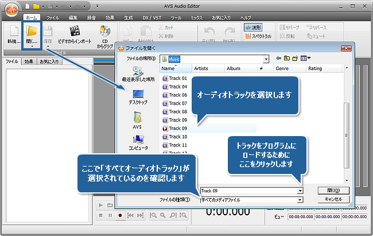Click the green back arrow in file dialog

(278, 59)
